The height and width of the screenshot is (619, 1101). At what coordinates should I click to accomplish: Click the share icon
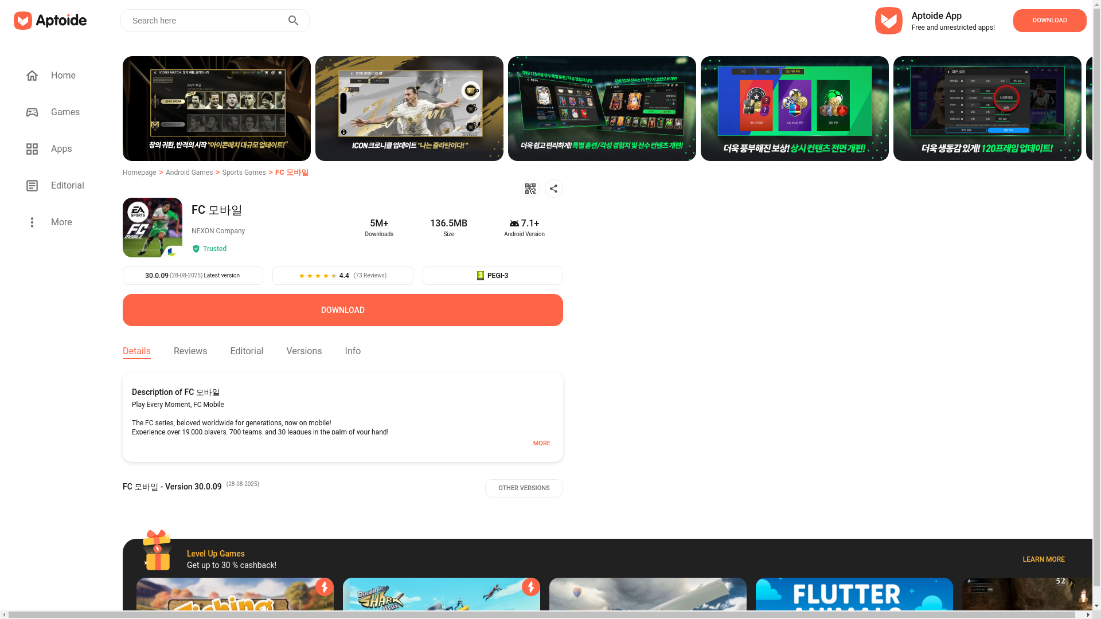click(554, 189)
